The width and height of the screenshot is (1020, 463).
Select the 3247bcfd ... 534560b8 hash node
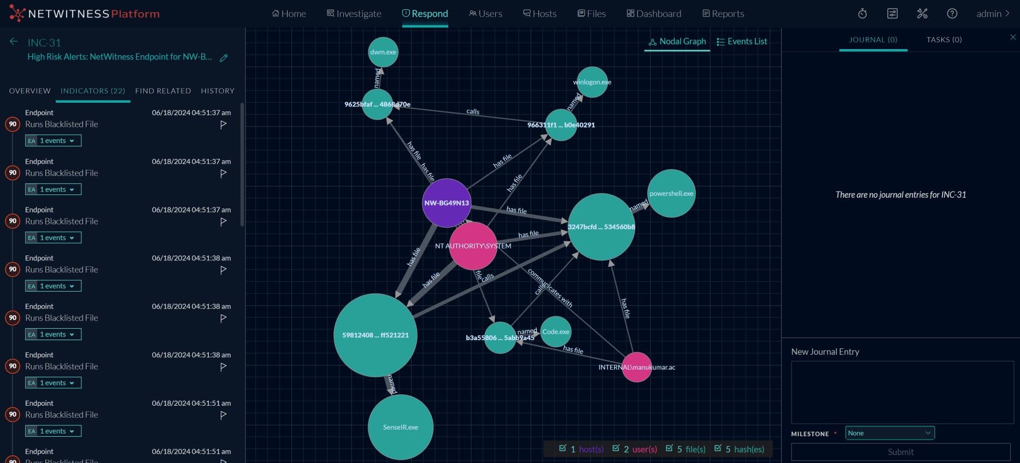pos(601,227)
